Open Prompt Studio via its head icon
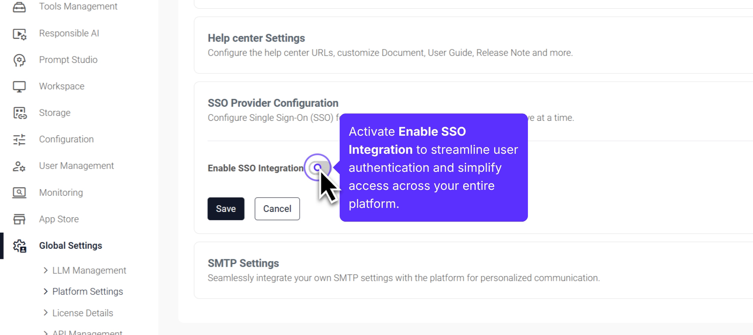This screenshot has width=753, height=335. 19,60
